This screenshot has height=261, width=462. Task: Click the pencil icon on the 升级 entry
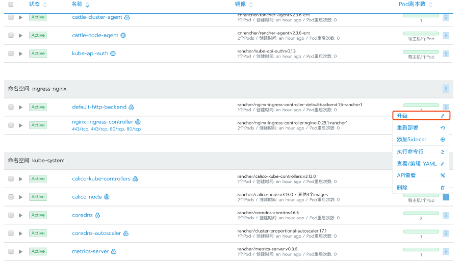[x=443, y=116]
